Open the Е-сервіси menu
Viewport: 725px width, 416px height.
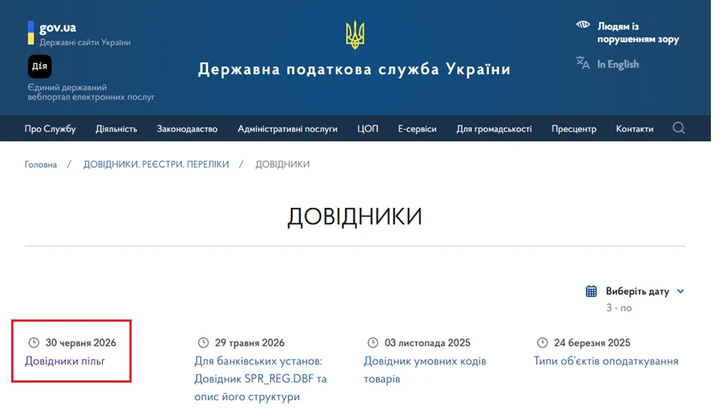pos(417,129)
